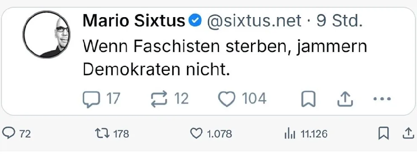Share the quoted post using upload arrow icon
417x157 pixels.
345,99
